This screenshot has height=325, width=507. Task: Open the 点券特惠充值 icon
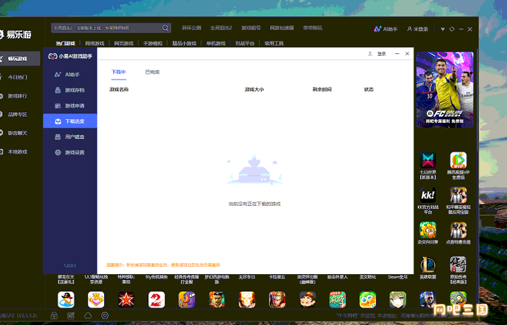point(459,230)
